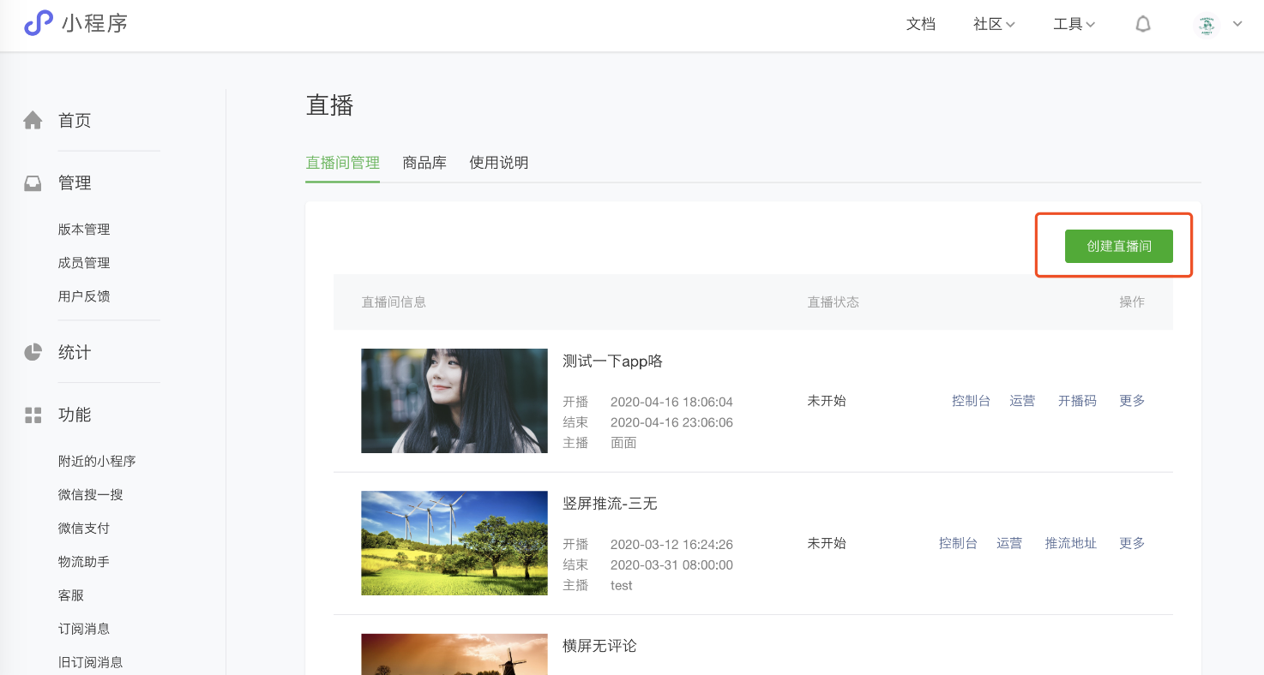Click the 测试一下app咯 room thumbnail
This screenshot has height=675, width=1264.
pos(454,401)
